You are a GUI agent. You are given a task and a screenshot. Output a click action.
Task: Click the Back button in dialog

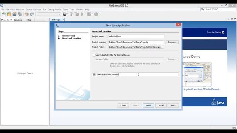pos(123,105)
